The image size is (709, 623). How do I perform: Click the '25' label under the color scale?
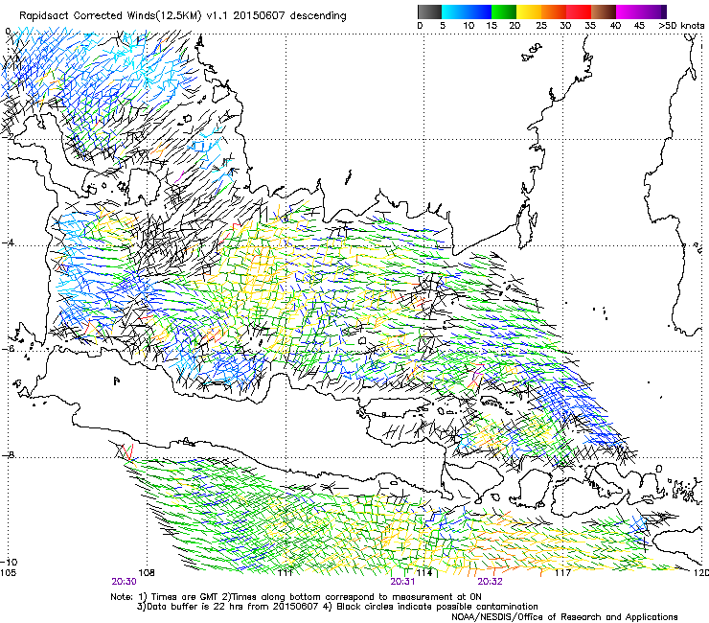540,26
